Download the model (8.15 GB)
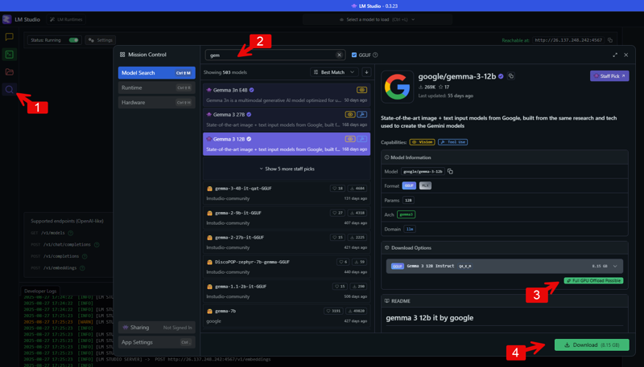 592,345
